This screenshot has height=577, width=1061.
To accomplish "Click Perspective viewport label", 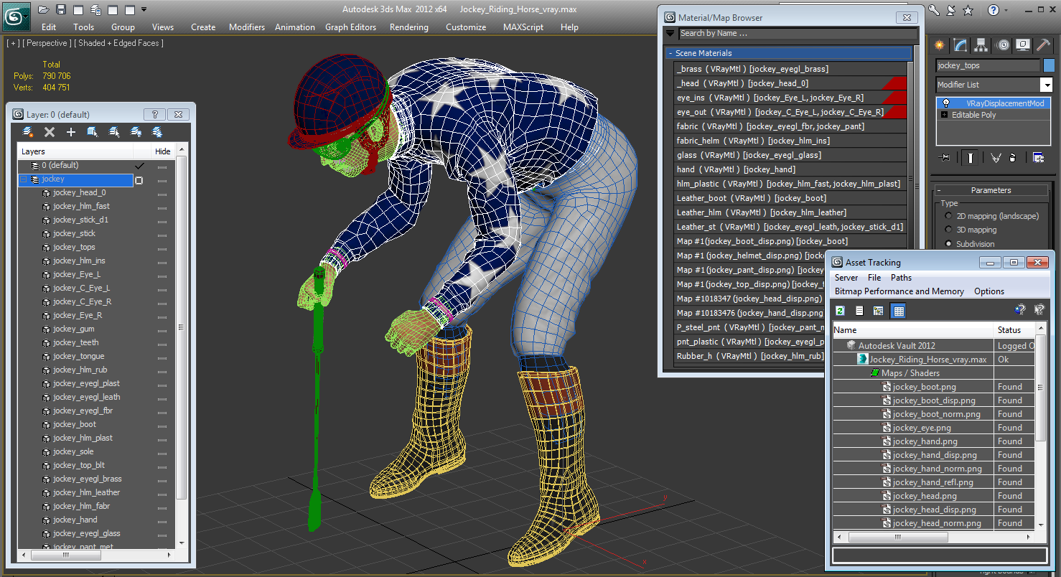I will pos(47,43).
